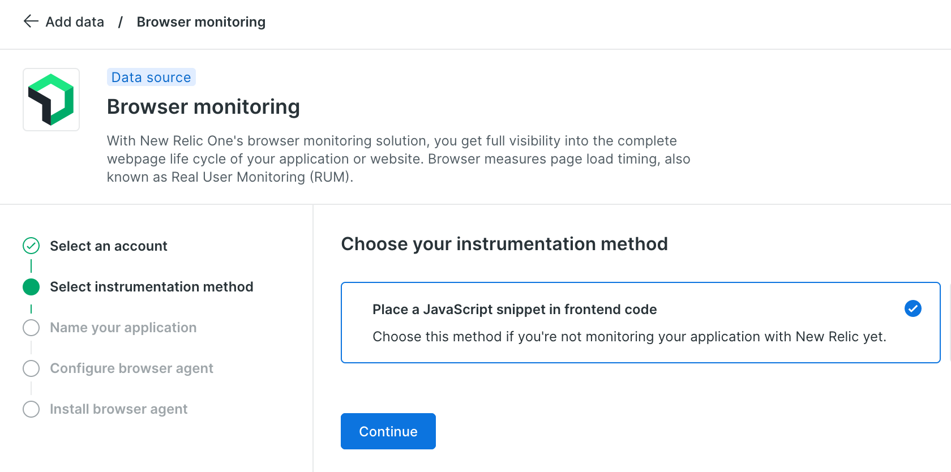Click the green Select instrumentation method step indicator
The width and height of the screenshot is (951, 472).
(x=31, y=287)
